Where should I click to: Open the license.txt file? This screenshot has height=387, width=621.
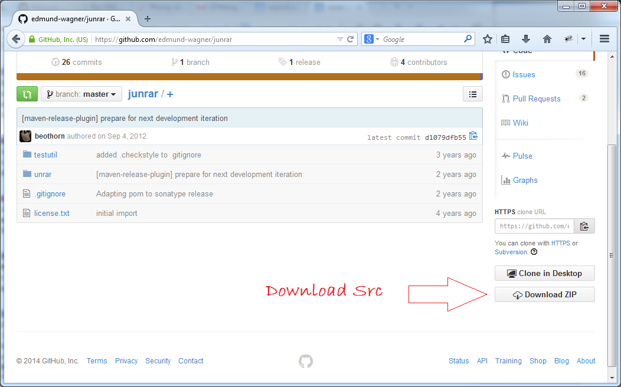click(51, 213)
